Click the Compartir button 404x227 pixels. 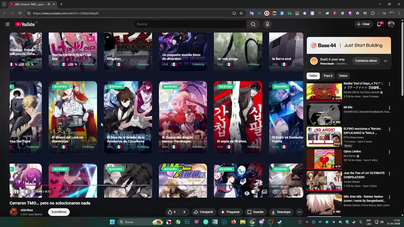tap(204, 212)
